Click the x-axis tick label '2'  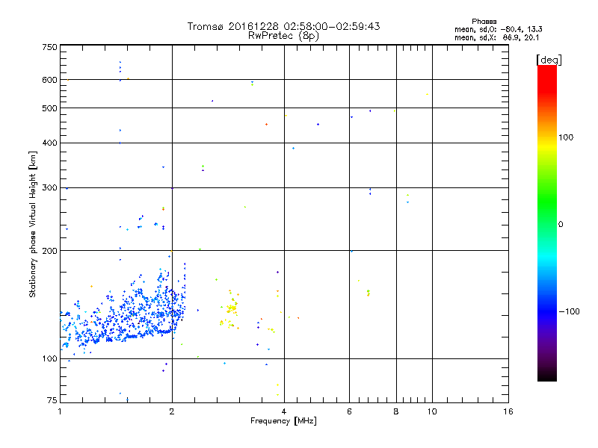[172, 411]
